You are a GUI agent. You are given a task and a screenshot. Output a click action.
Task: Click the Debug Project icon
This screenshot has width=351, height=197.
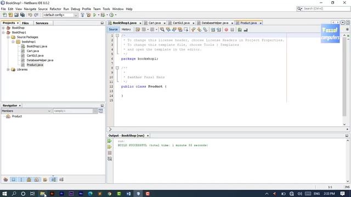click(x=103, y=15)
